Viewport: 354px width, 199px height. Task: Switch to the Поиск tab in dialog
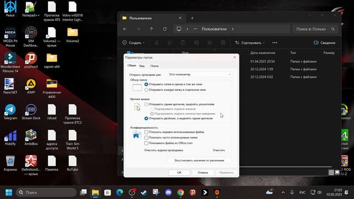click(154, 66)
